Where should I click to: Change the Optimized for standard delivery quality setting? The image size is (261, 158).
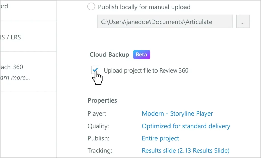click(x=186, y=126)
